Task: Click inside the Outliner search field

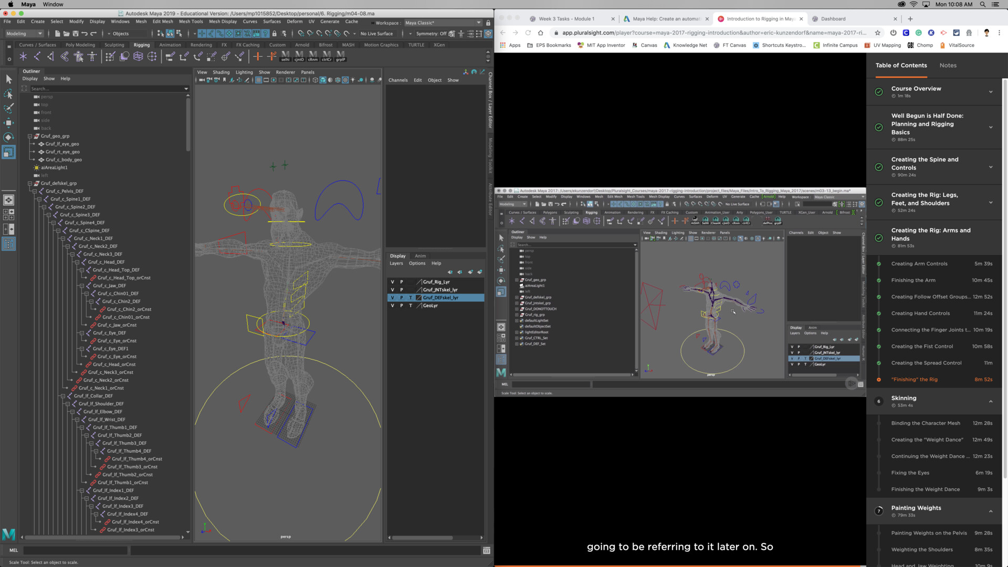Action: 105,88
